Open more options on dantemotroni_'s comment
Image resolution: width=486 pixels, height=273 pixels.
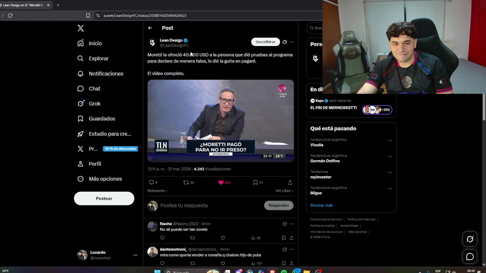point(291,249)
